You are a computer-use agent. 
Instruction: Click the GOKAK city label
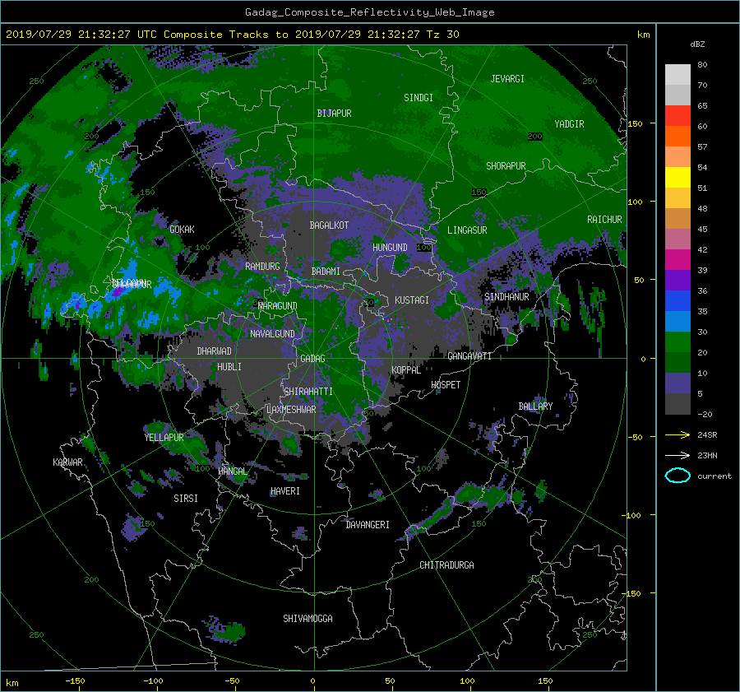pos(183,230)
